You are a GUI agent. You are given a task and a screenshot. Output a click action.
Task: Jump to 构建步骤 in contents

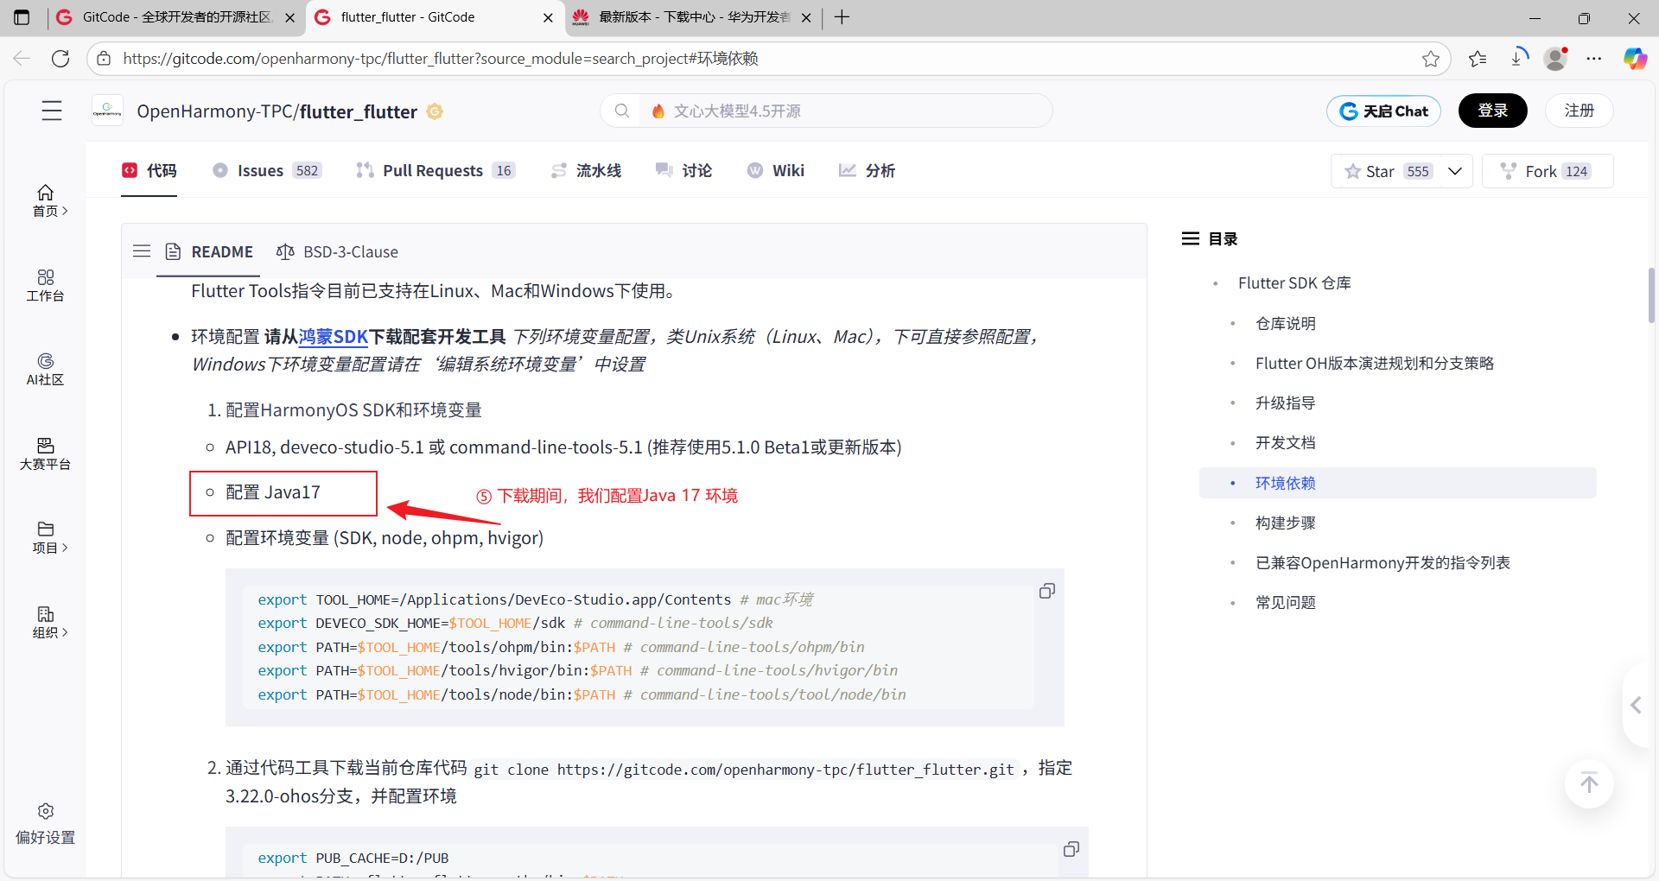1285,523
